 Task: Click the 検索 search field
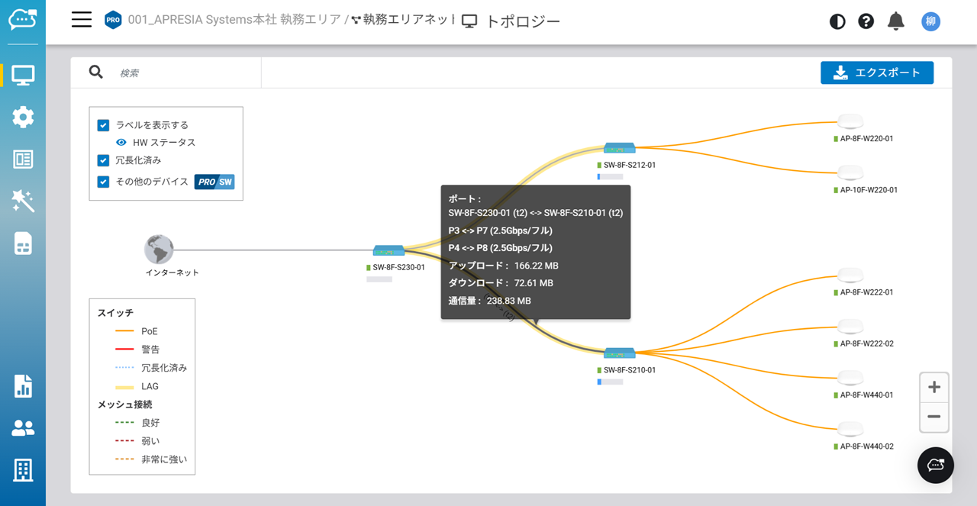tap(187, 73)
